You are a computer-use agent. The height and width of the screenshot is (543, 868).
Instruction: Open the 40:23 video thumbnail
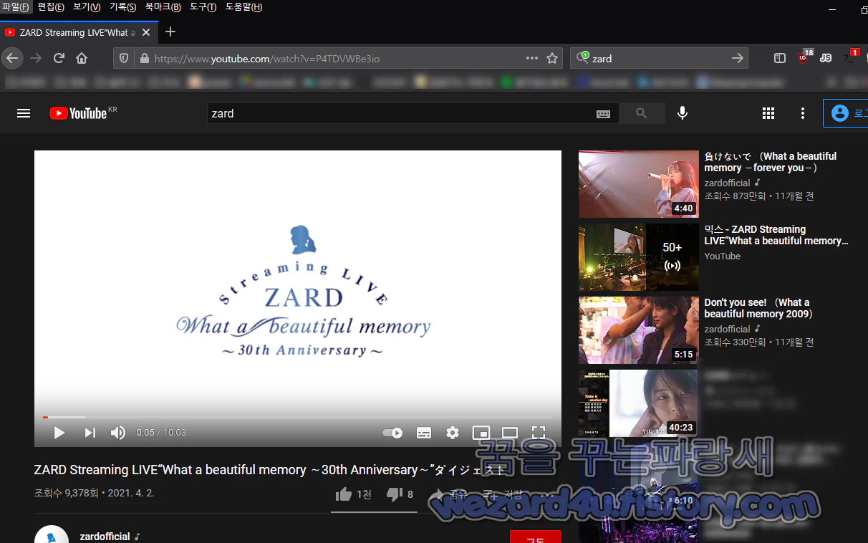(x=638, y=403)
